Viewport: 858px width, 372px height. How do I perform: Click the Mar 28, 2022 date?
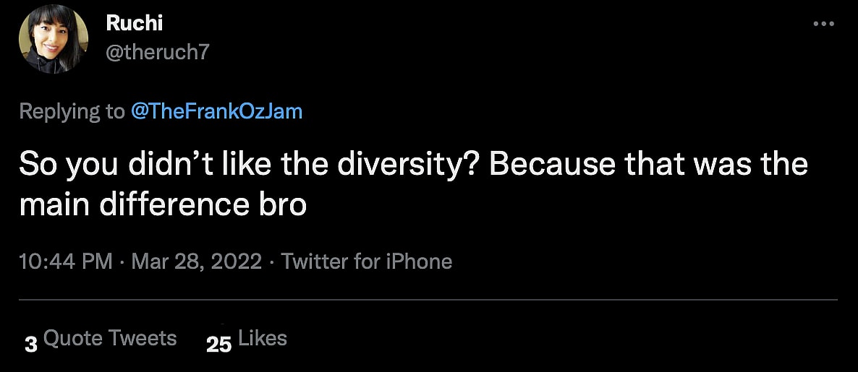[195, 261]
